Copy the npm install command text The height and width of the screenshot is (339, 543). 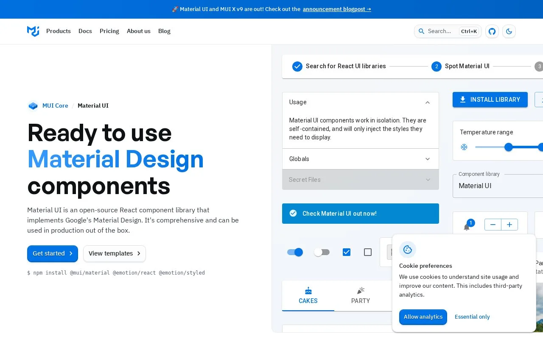(116, 273)
